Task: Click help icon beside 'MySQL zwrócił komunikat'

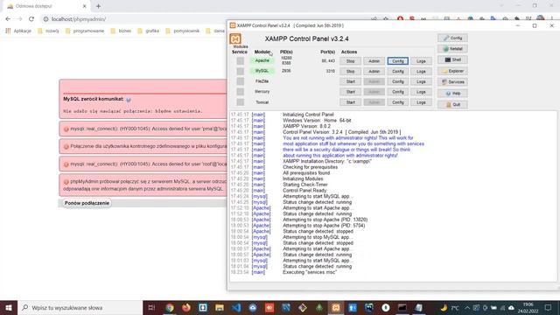Action: click(129, 100)
